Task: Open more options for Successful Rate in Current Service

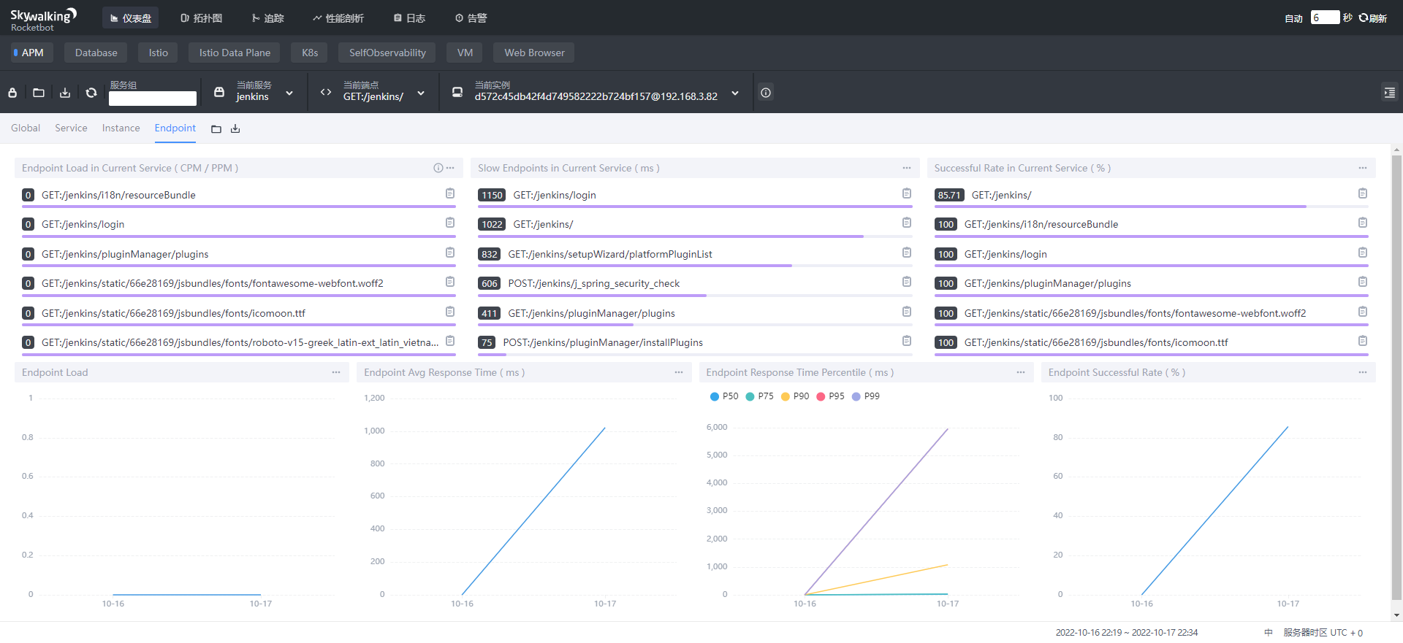Action: click(x=1363, y=168)
